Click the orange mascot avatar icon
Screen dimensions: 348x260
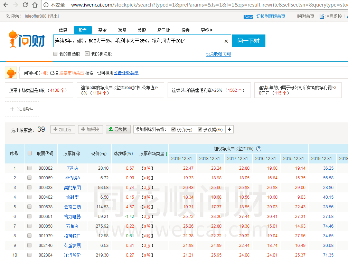(11, 73)
